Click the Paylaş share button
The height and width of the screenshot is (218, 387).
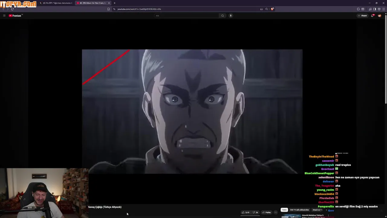[266, 212]
